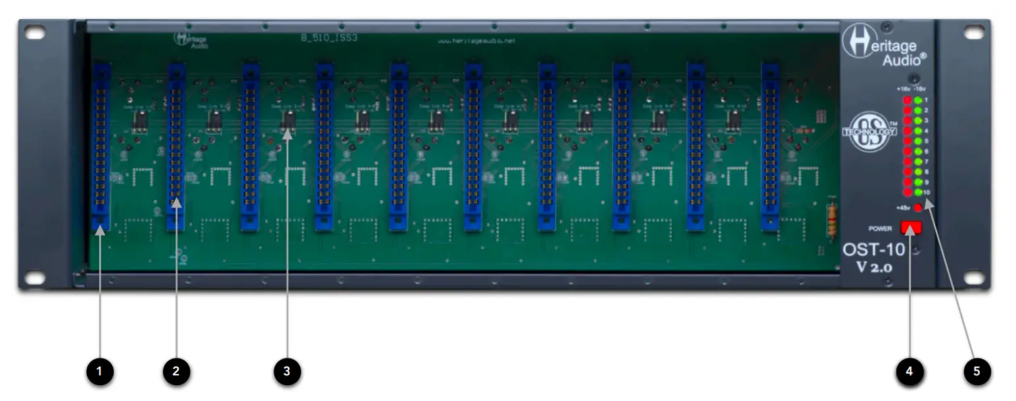The height and width of the screenshot is (401, 1016).
Task: Click the red +16v LED in row 1
Action: [x=908, y=100]
